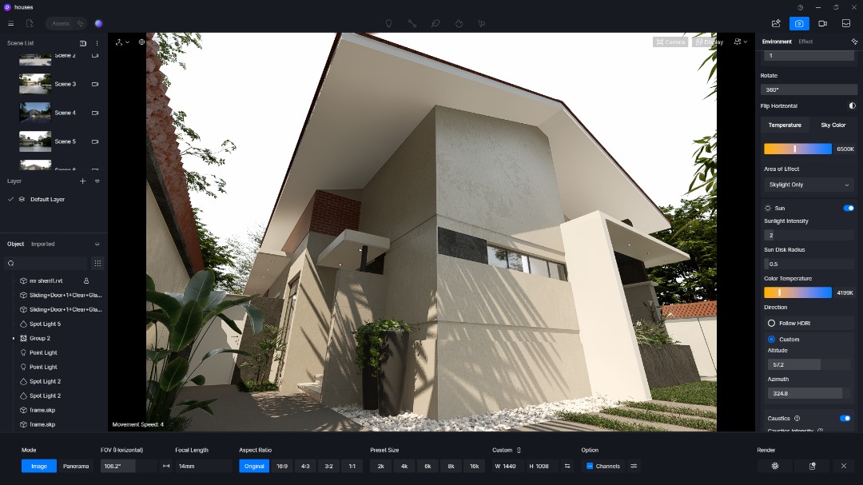Uncheck the Channels checkbox
This screenshot has height=485, width=863.
[590, 466]
